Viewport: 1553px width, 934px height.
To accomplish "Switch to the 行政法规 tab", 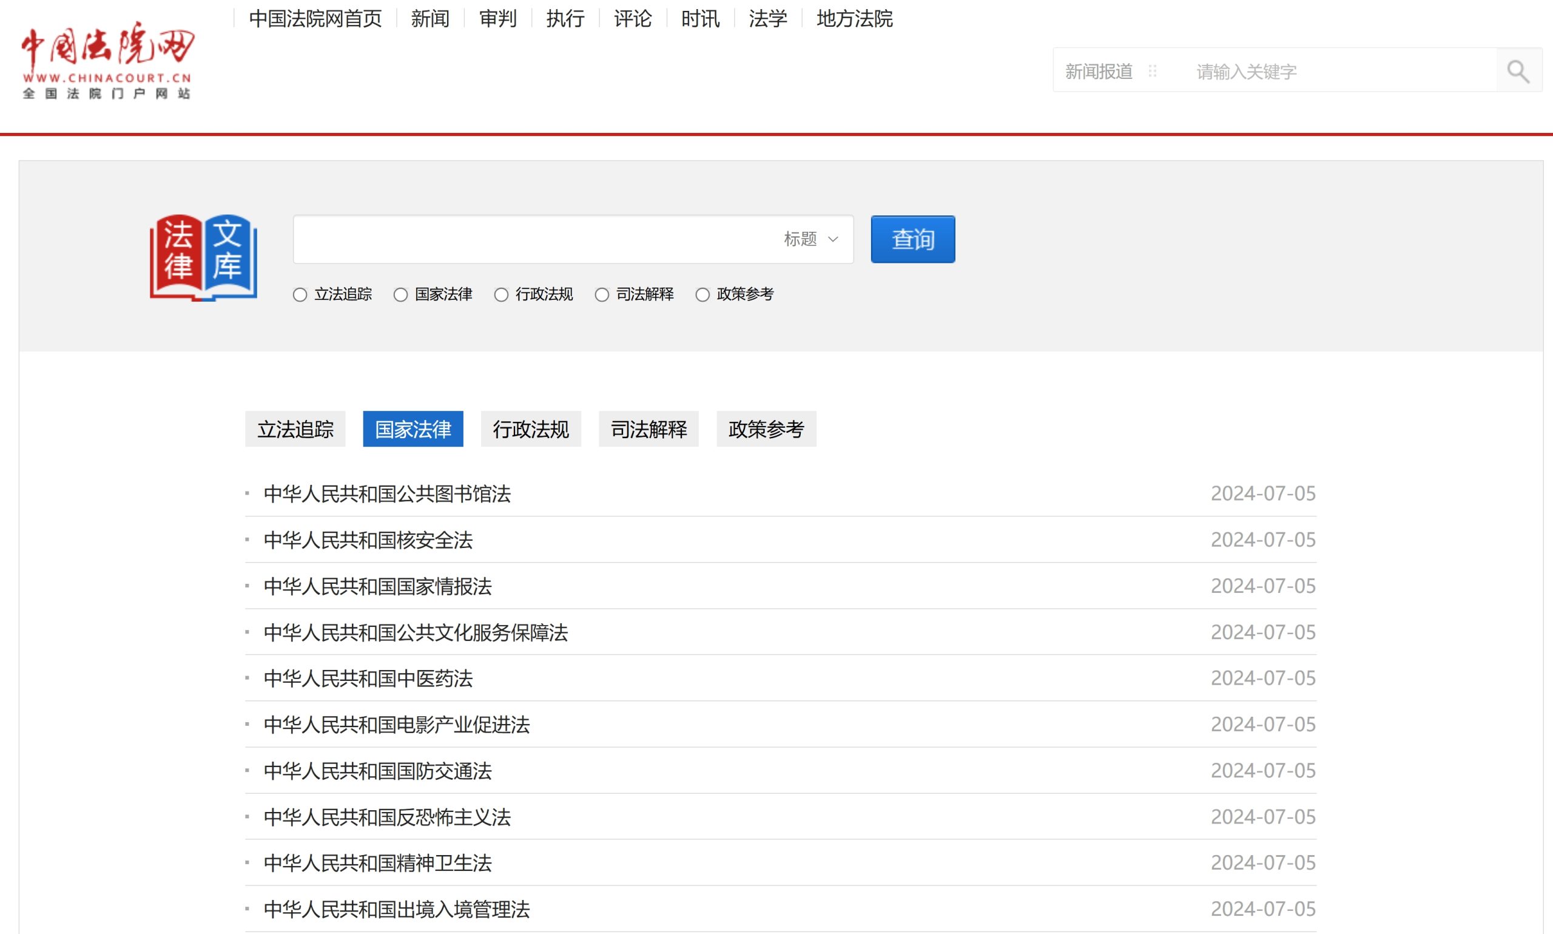I will (x=530, y=428).
